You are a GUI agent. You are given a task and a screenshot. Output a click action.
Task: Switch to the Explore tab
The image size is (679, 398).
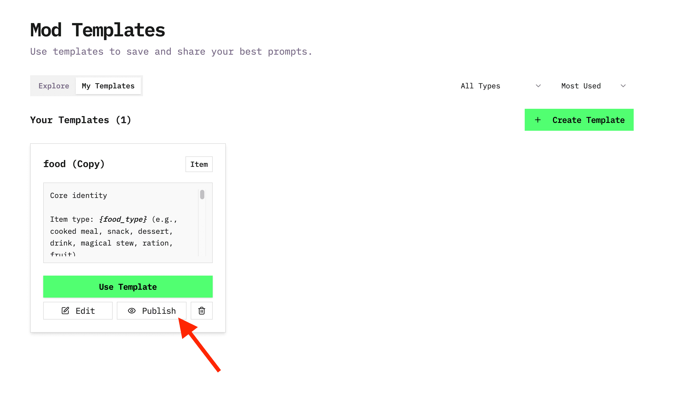(54, 86)
